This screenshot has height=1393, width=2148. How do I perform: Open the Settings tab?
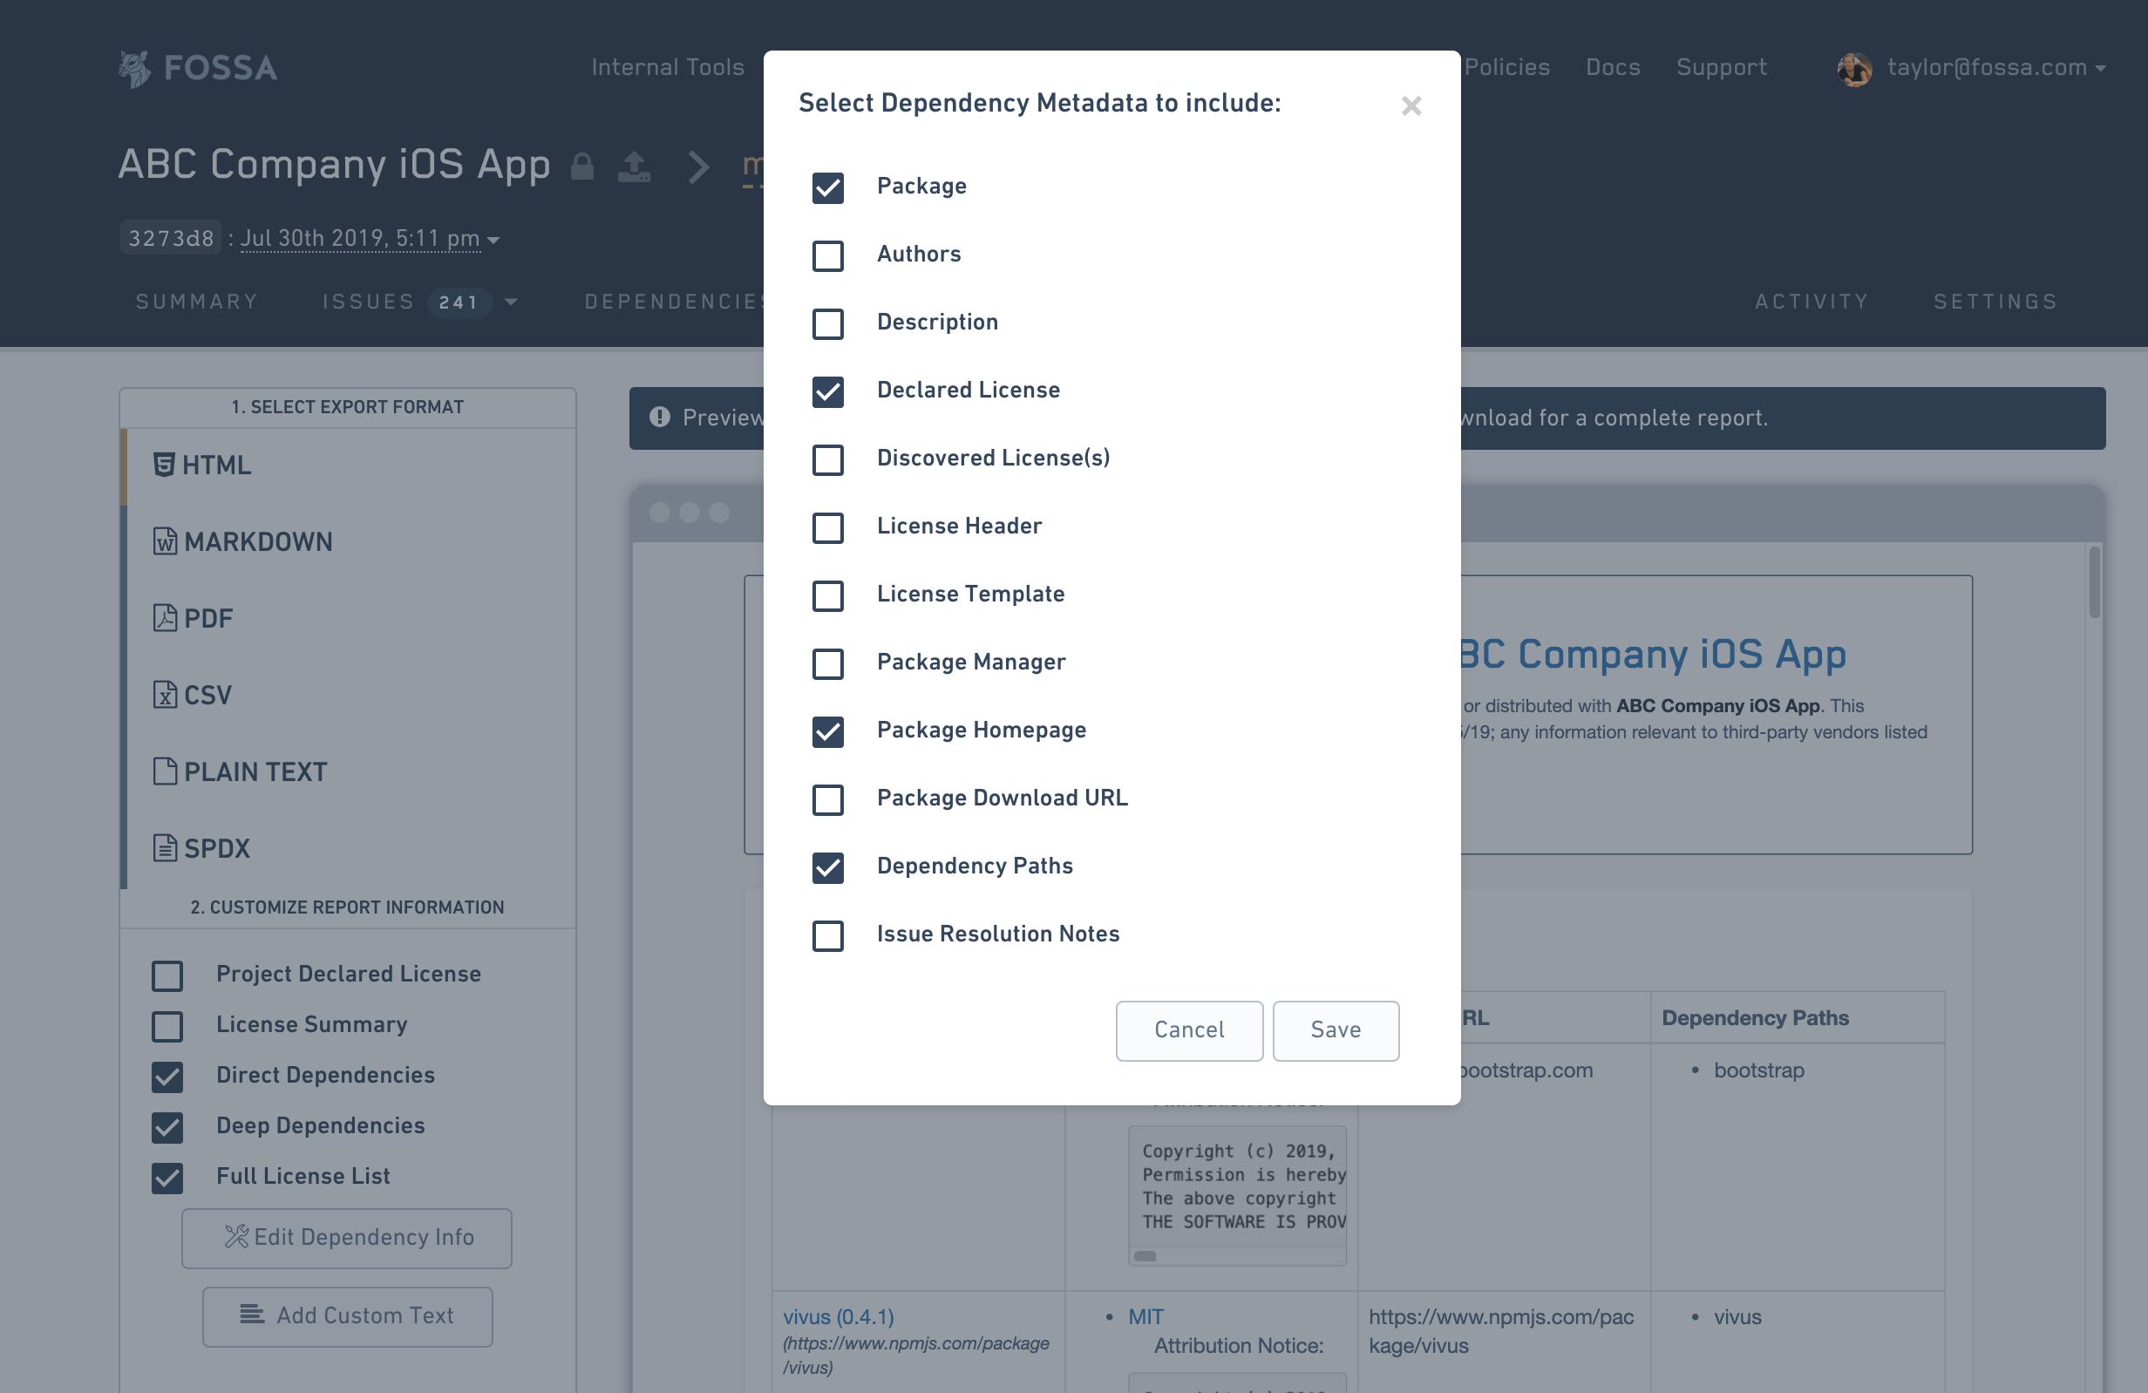click(1995, 302)
